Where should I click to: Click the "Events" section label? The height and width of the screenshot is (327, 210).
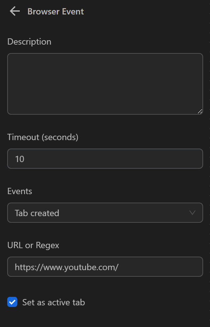20,191
